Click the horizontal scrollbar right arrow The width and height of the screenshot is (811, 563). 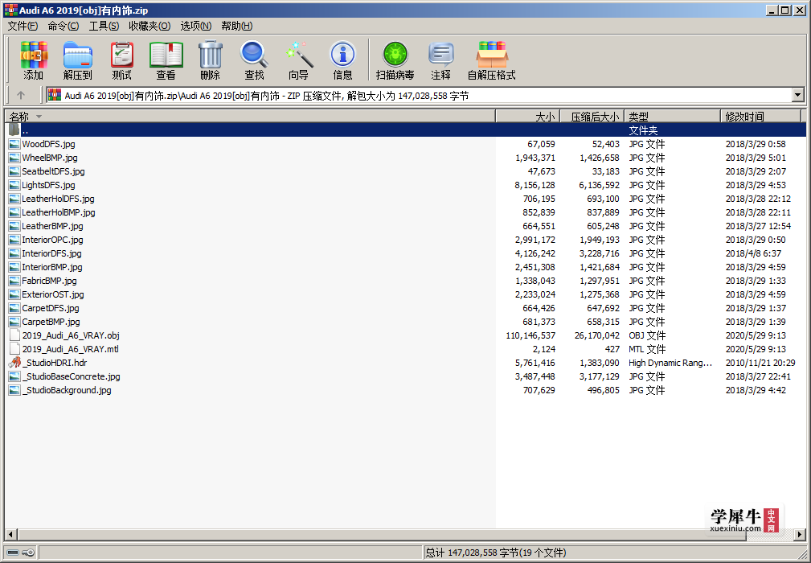pos(800,534)
